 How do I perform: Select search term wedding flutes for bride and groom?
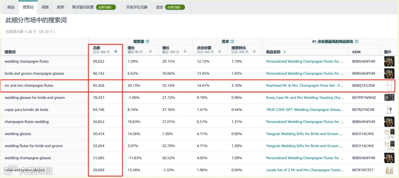33,146
